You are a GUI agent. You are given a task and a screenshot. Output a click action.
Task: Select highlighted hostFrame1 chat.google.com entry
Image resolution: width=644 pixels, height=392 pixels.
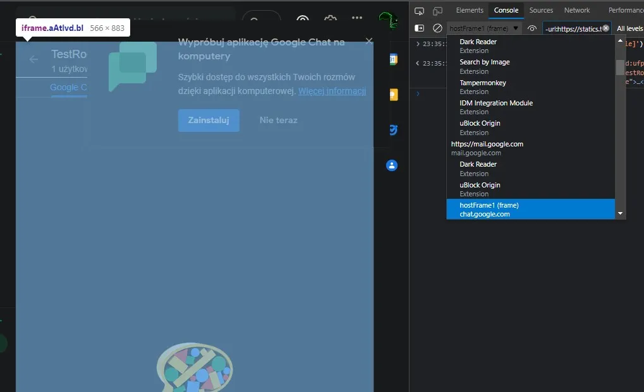tap(531, 209)
